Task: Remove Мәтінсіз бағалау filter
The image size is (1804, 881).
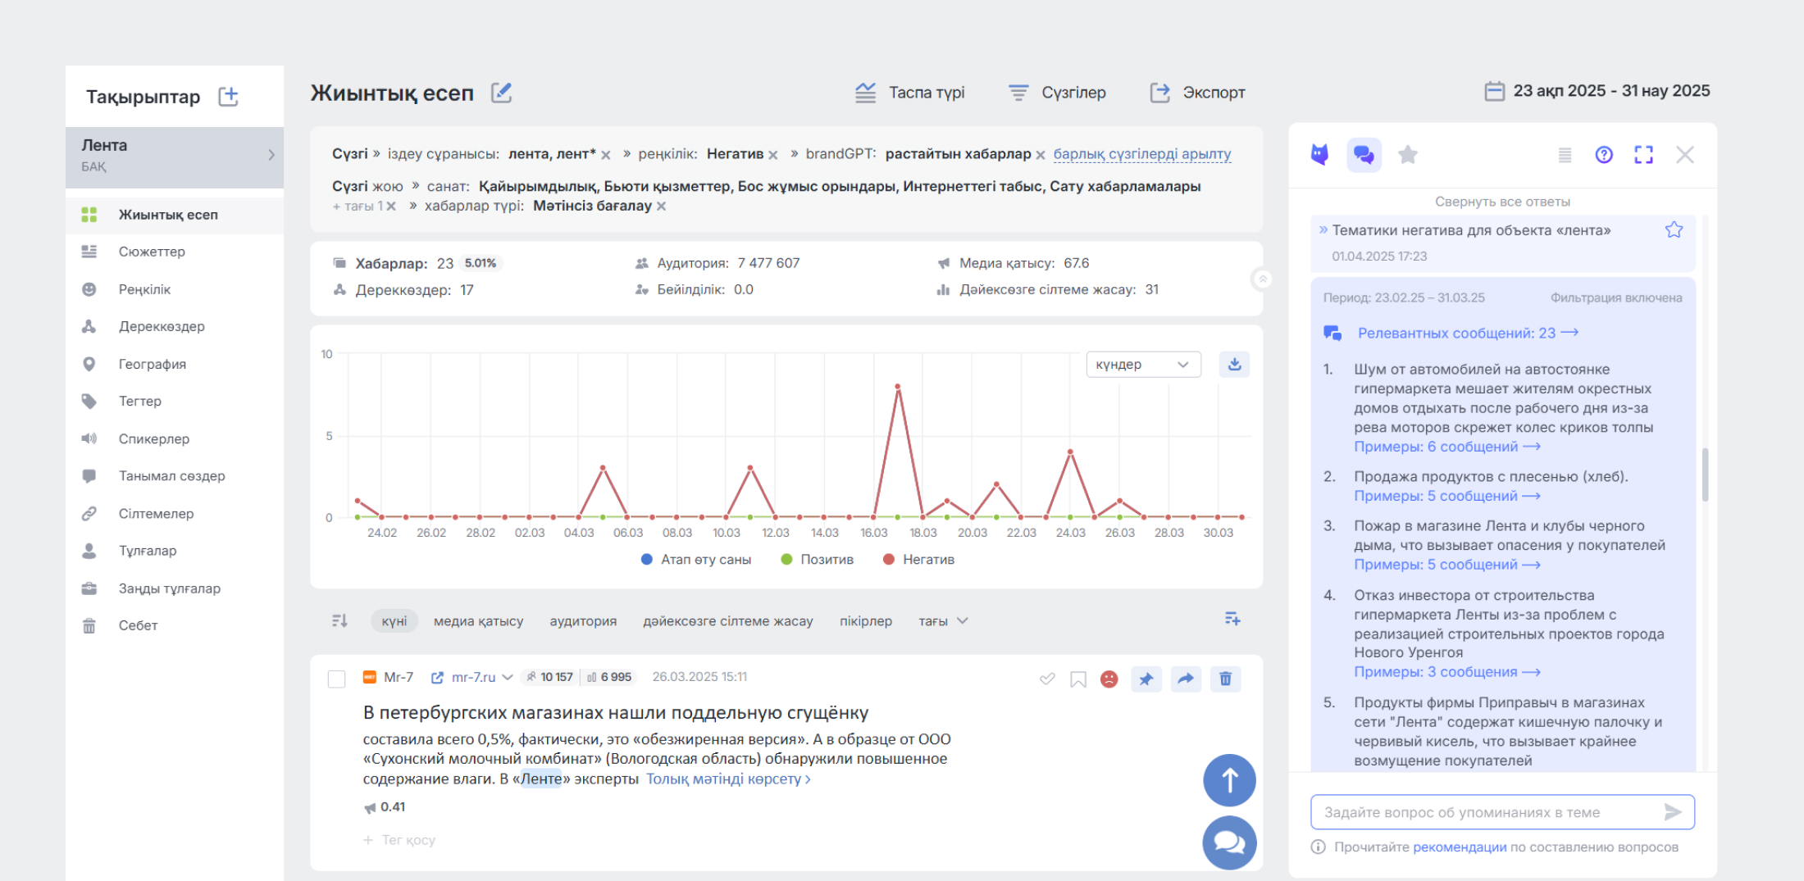Action: pyautogui.click(x=662, y=207)
